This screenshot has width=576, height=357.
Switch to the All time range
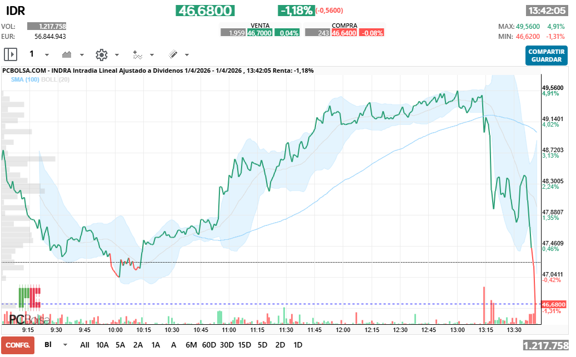[x=84, y=345]
